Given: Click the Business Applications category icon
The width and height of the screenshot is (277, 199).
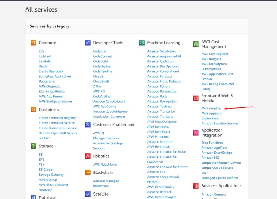Looking at the screenshot, I should tap(196, 186).
